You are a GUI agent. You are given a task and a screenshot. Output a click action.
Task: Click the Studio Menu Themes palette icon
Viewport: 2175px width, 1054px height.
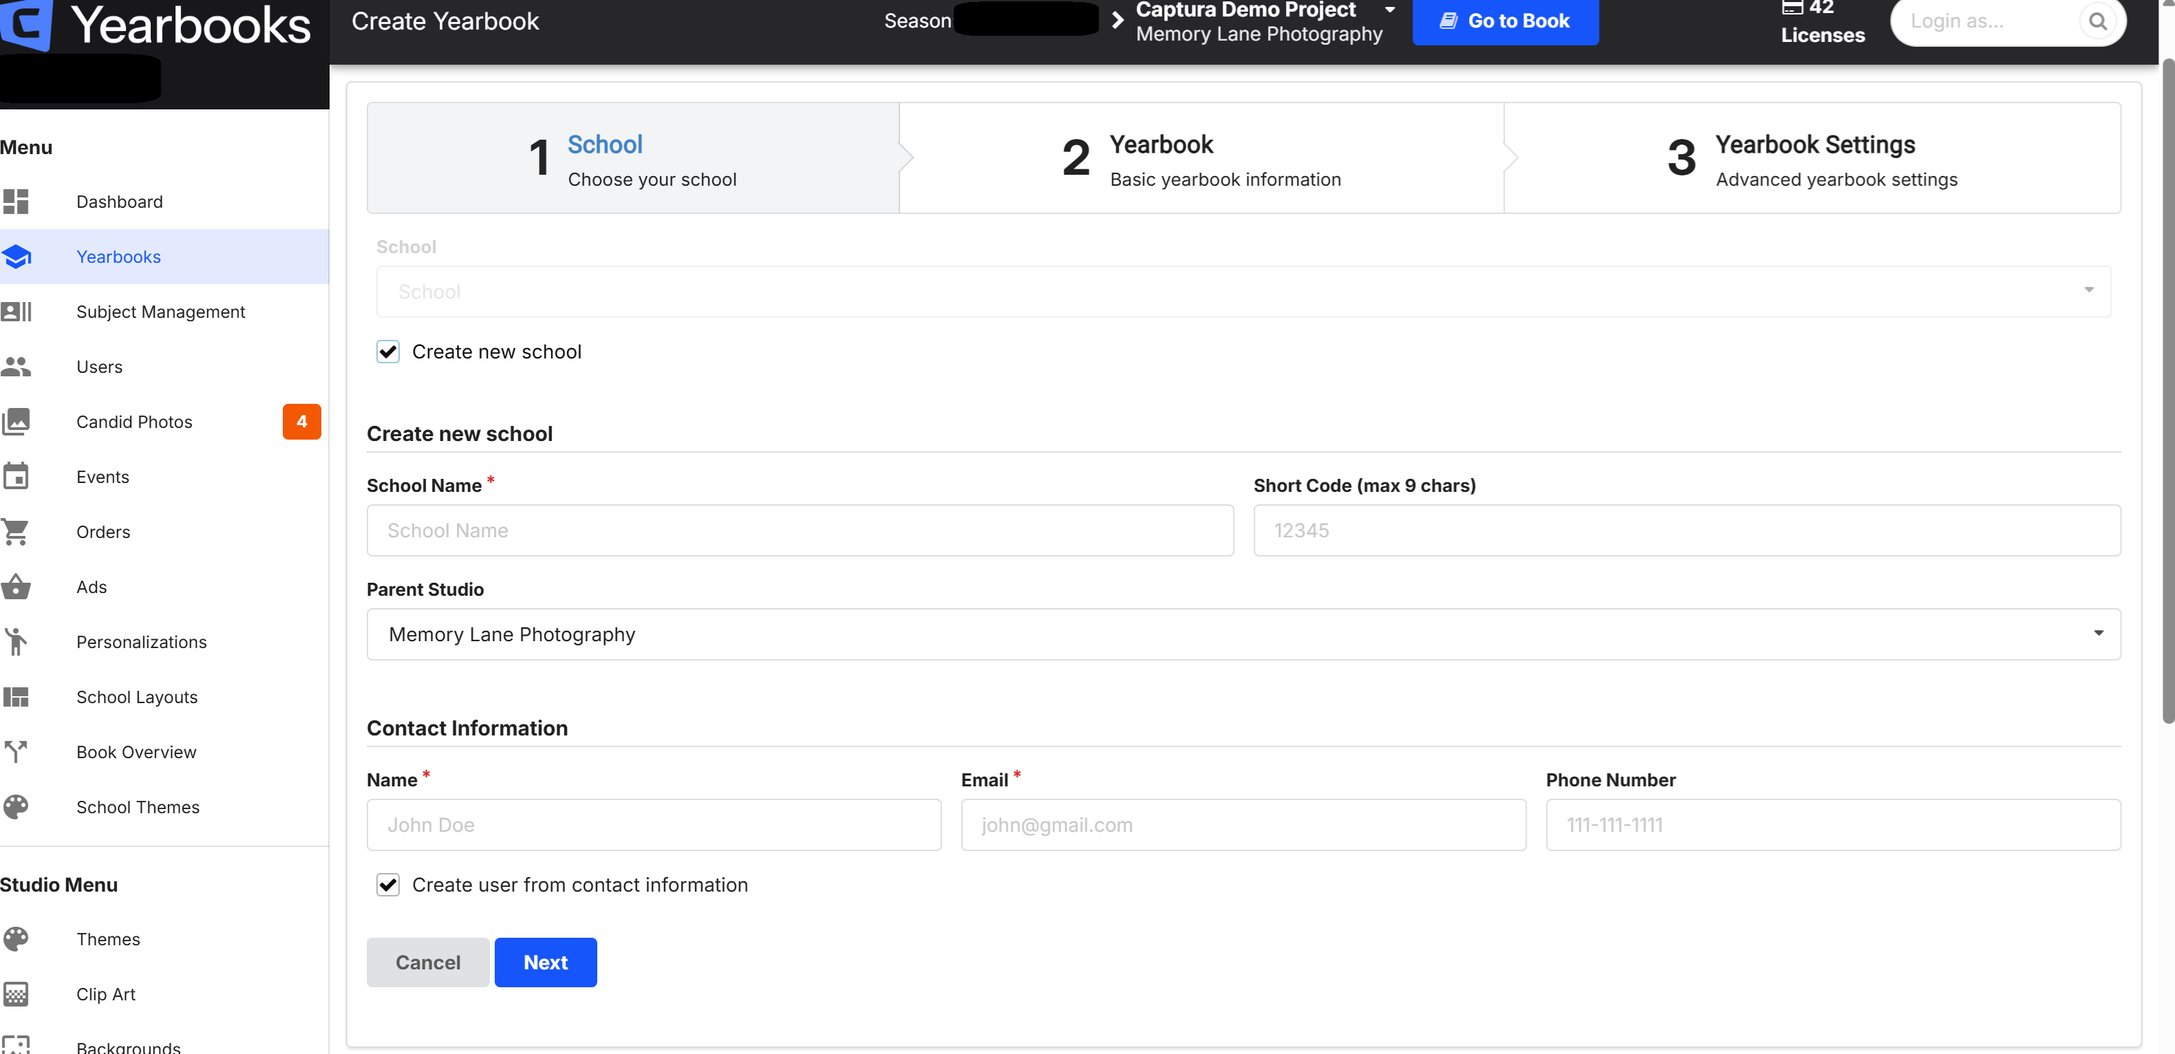(x=16, y=939)
